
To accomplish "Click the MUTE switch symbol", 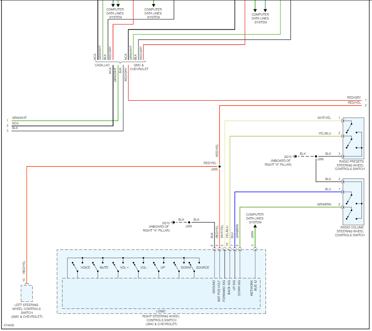I will click(x=95, y=267).
